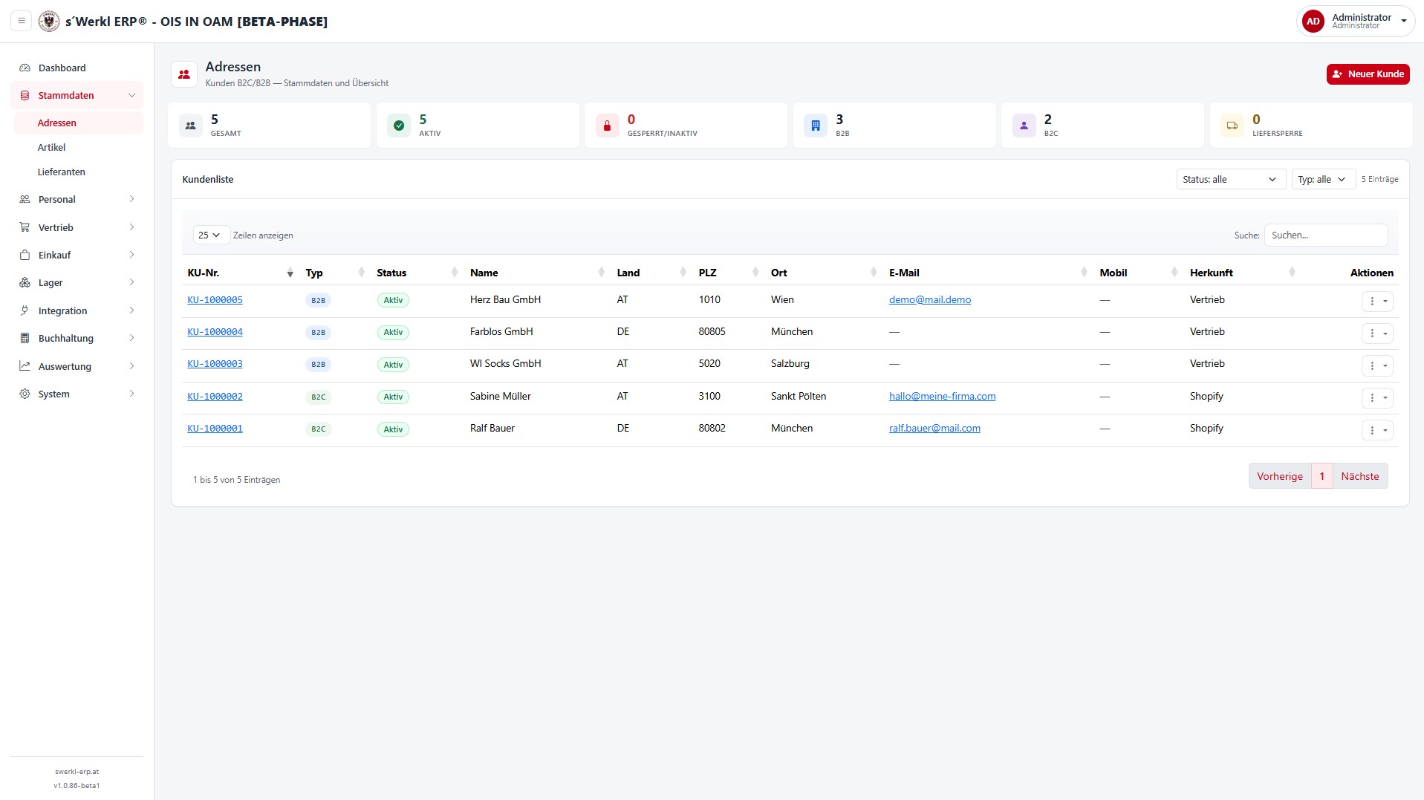Open the Typ: alle filter dropdown
Viewport: 1424px width, 800px height.
[x=1323, y=179]
